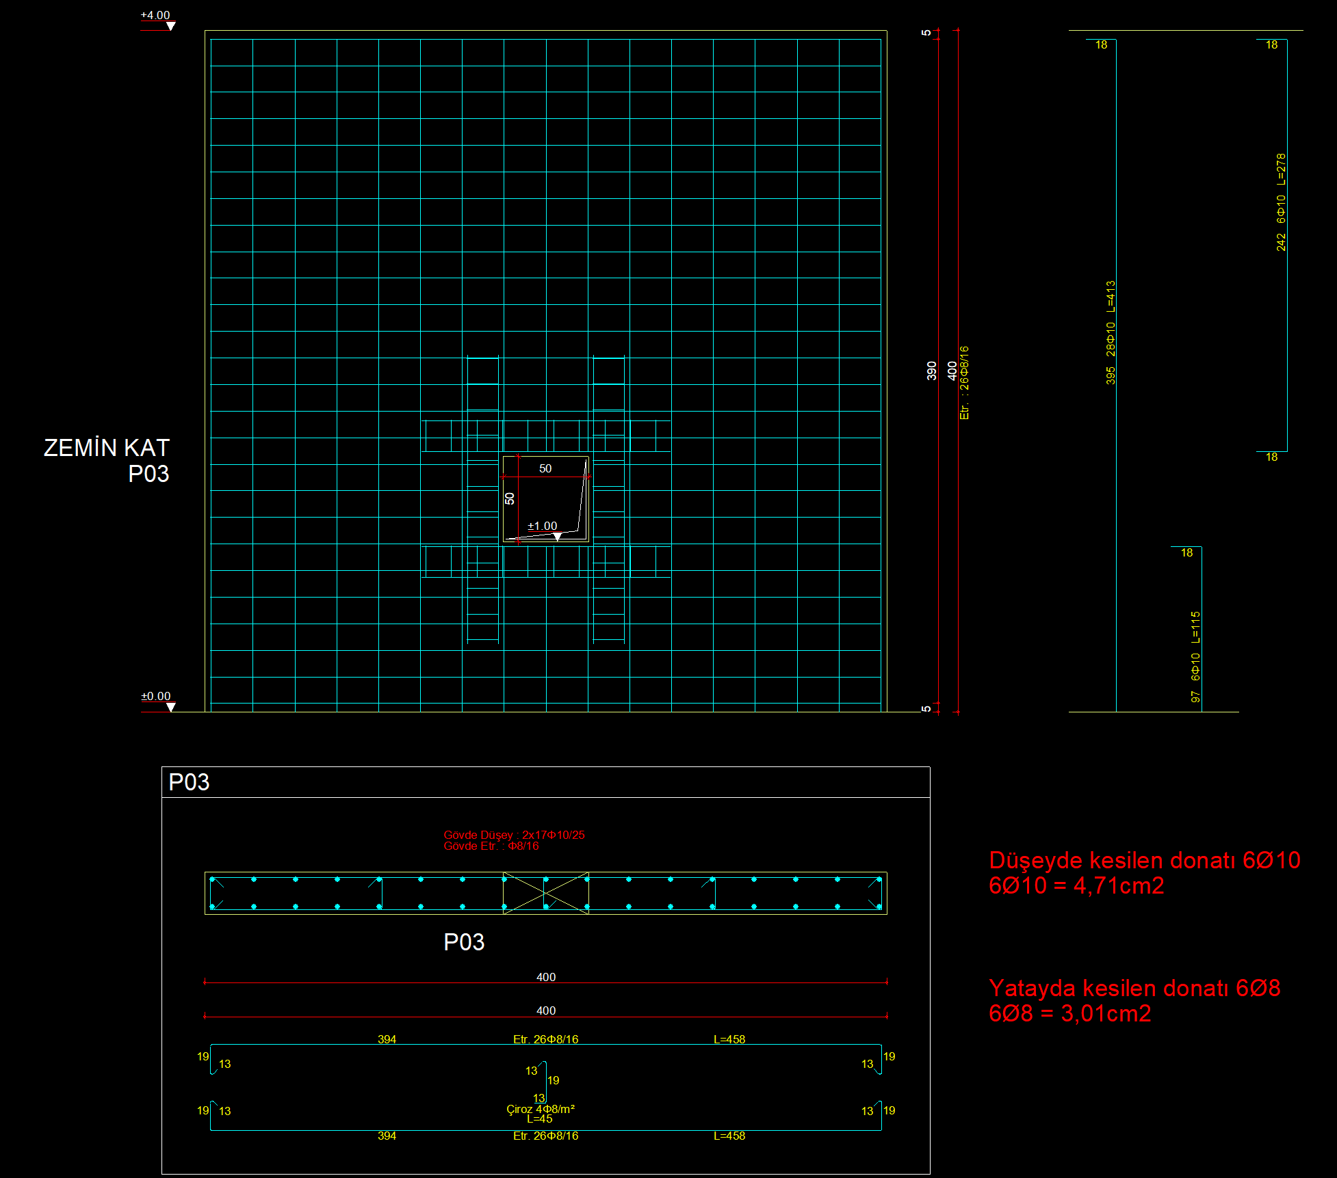This screenshot has height=1178, width=1337.
Task: Select the vertical 50 dimension in opening
Action: click(x=509, y=498)
